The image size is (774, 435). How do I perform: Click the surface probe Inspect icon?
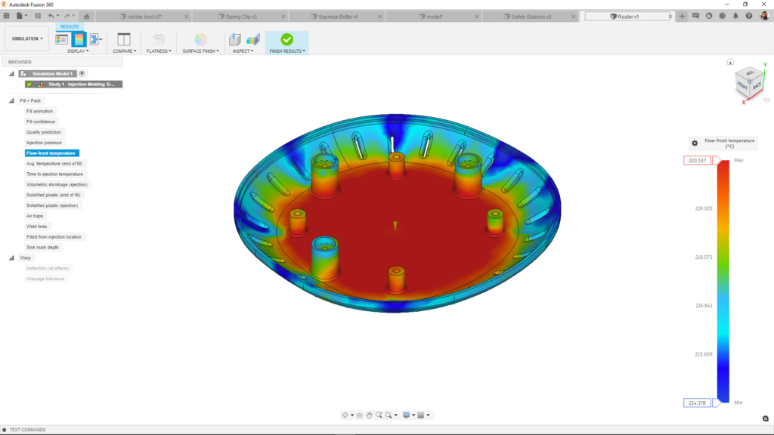(235, 39)
